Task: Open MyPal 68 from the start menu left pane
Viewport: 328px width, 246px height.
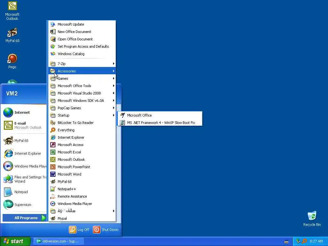Action: pos(24,141)
